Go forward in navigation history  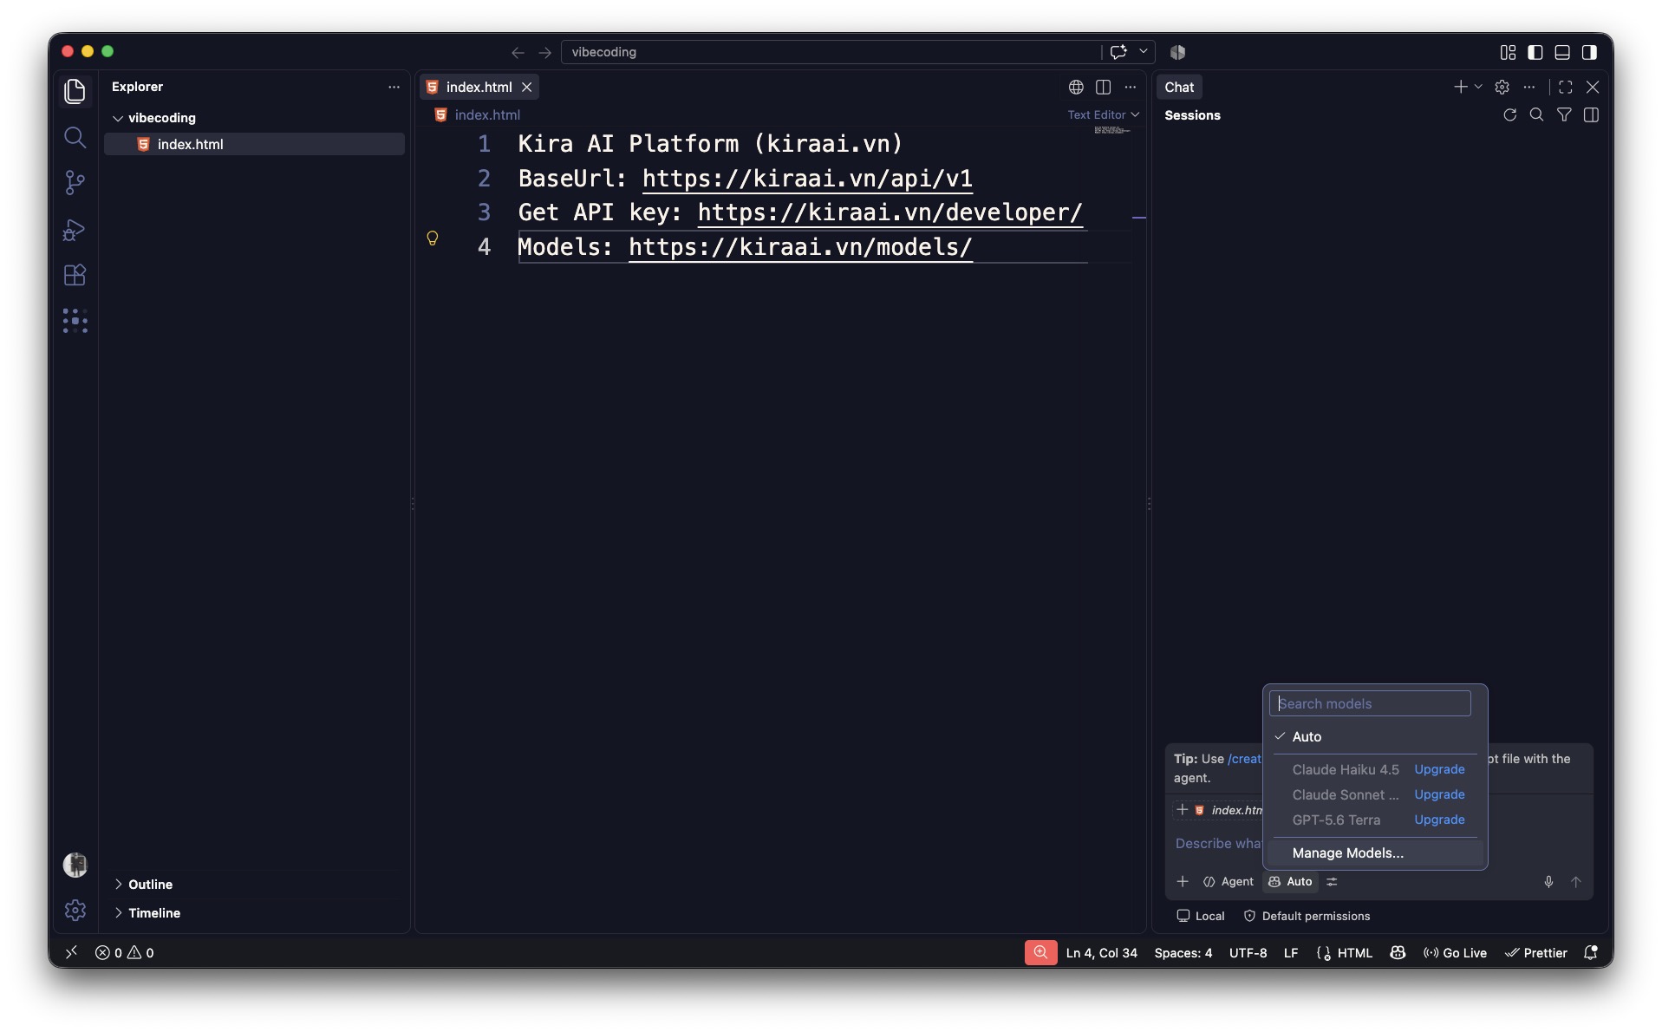point(544,52)
